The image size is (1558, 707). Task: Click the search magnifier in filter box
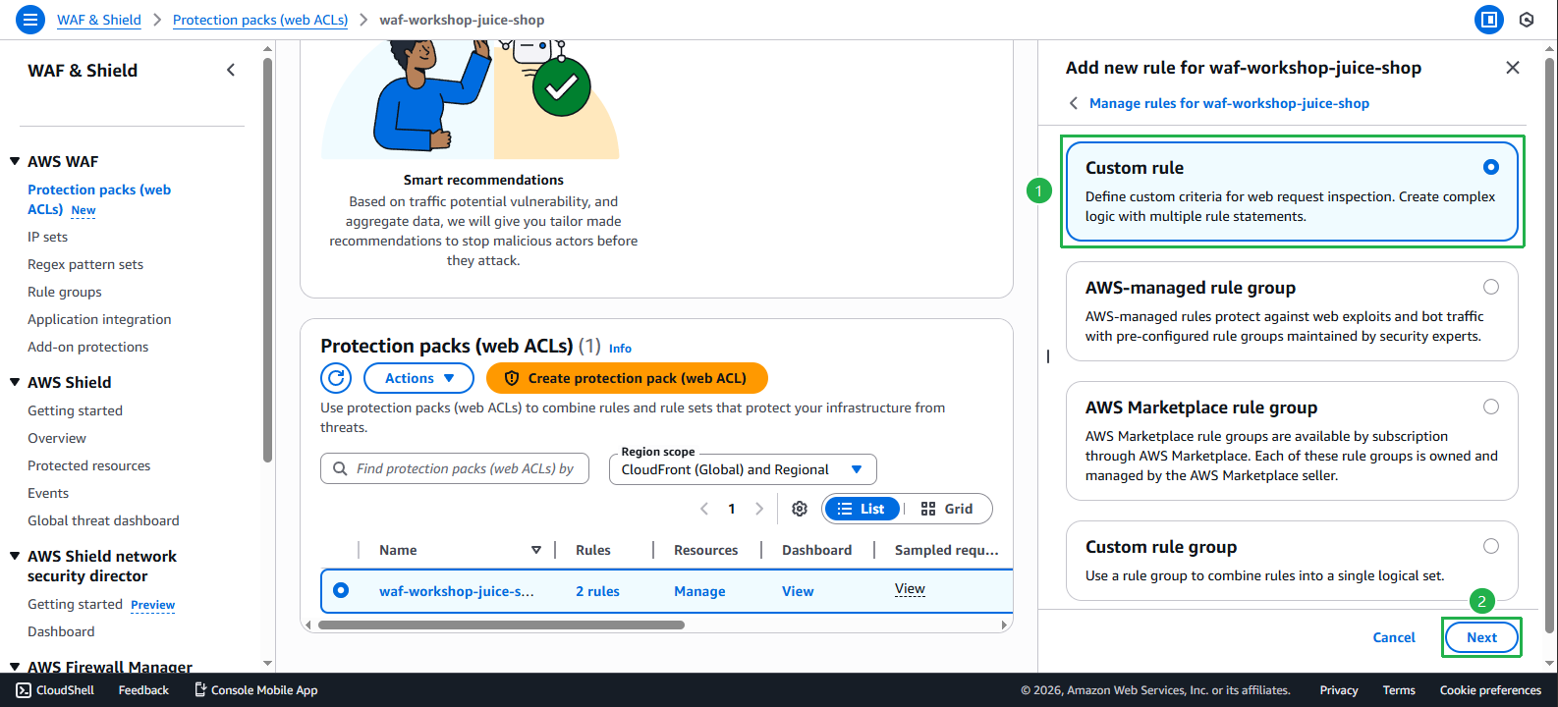tap(340, 469)
